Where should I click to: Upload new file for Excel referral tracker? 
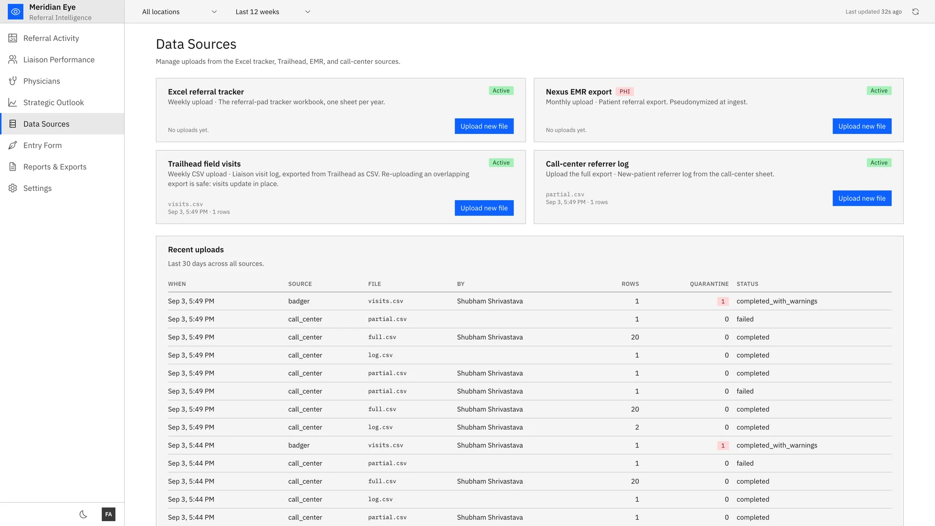pos(484,126)
